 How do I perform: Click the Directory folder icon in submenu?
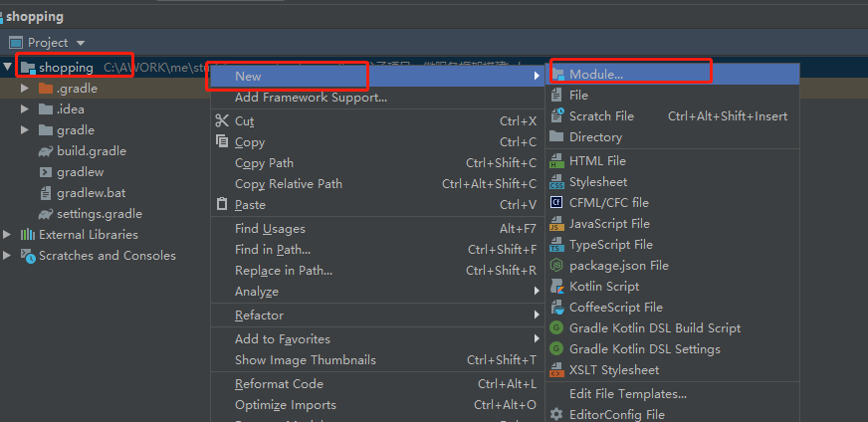[557, 136]
